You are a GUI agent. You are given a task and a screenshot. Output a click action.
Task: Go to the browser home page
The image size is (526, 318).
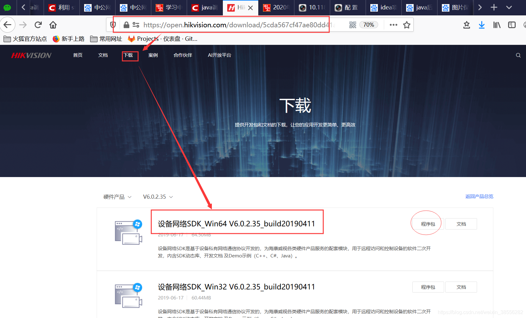click(53, 25)
